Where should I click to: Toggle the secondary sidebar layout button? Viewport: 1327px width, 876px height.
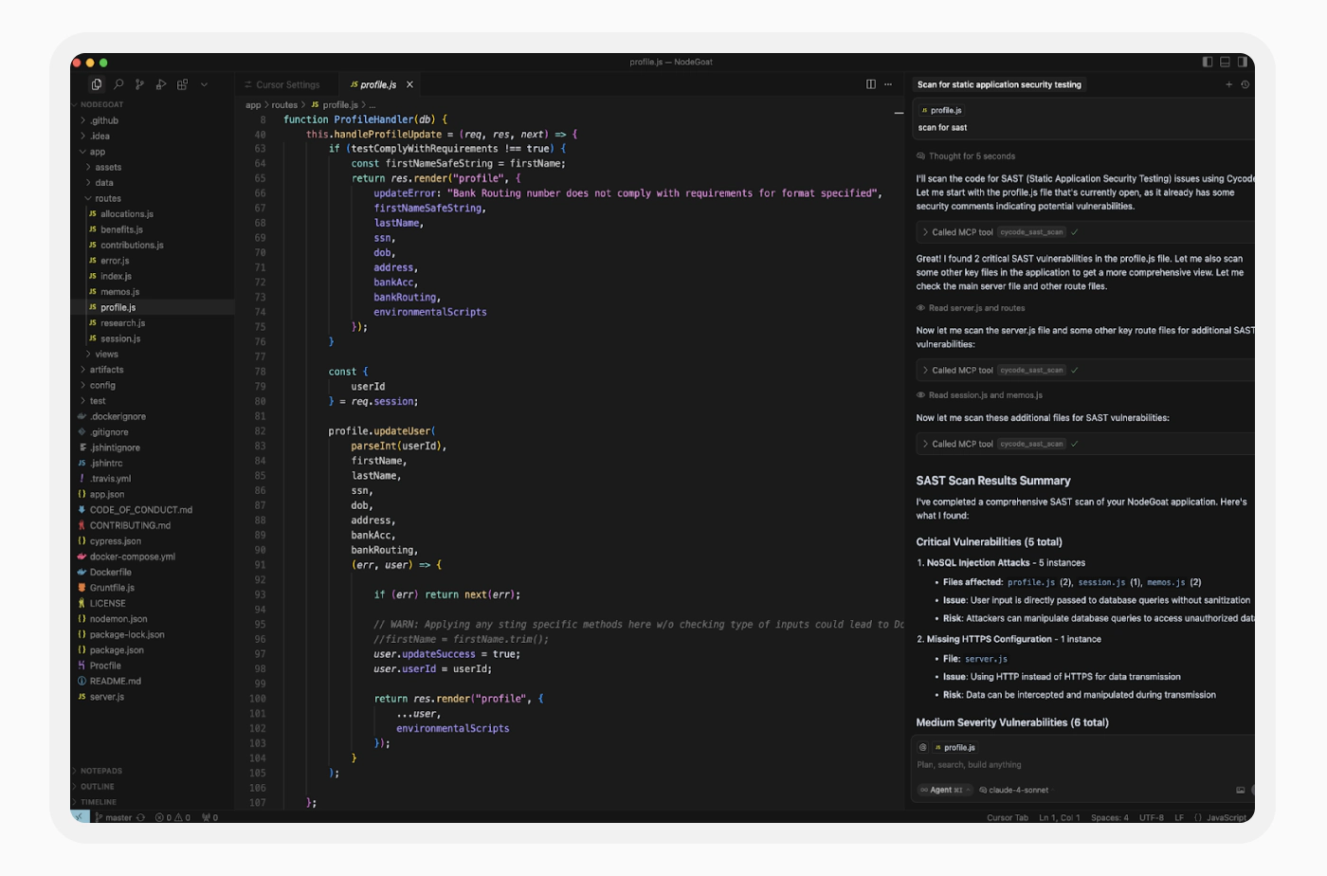point(1243,62)
